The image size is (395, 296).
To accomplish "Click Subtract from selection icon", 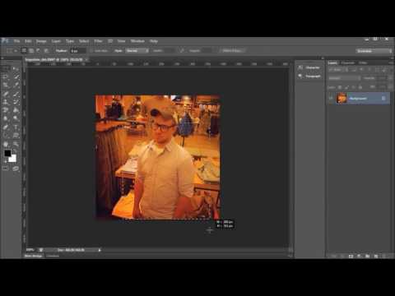I will click(39, 51).
